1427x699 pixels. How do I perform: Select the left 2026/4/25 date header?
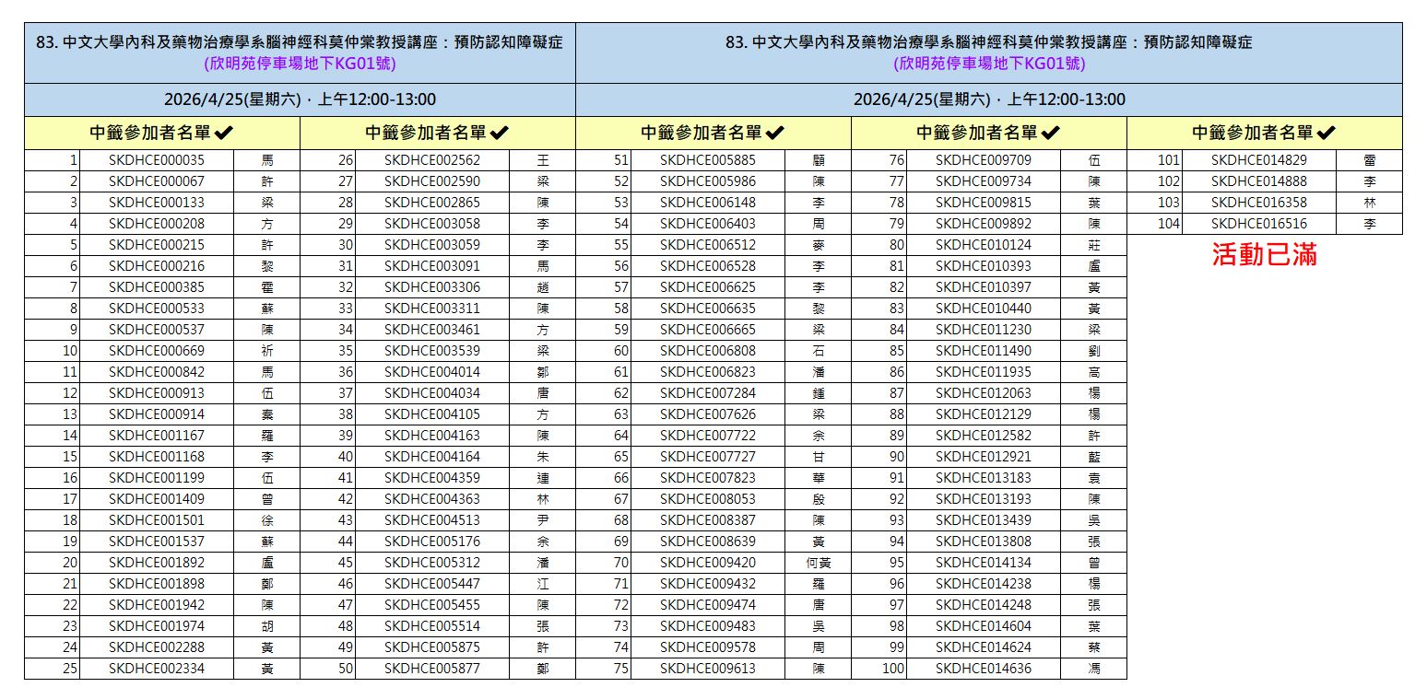click(x=300, y=99)
